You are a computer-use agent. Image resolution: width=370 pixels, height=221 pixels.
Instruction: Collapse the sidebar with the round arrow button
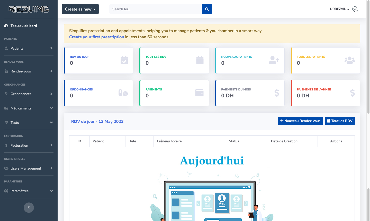pos(29,207)
